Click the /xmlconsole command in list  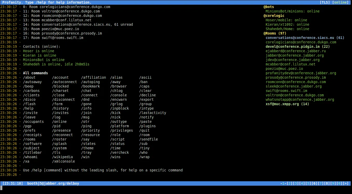click(64, 161)
